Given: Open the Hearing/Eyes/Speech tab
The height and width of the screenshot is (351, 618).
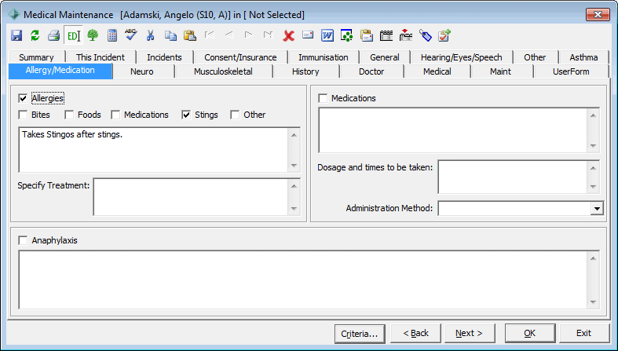Looking at the screenshot, I should 462,57.
